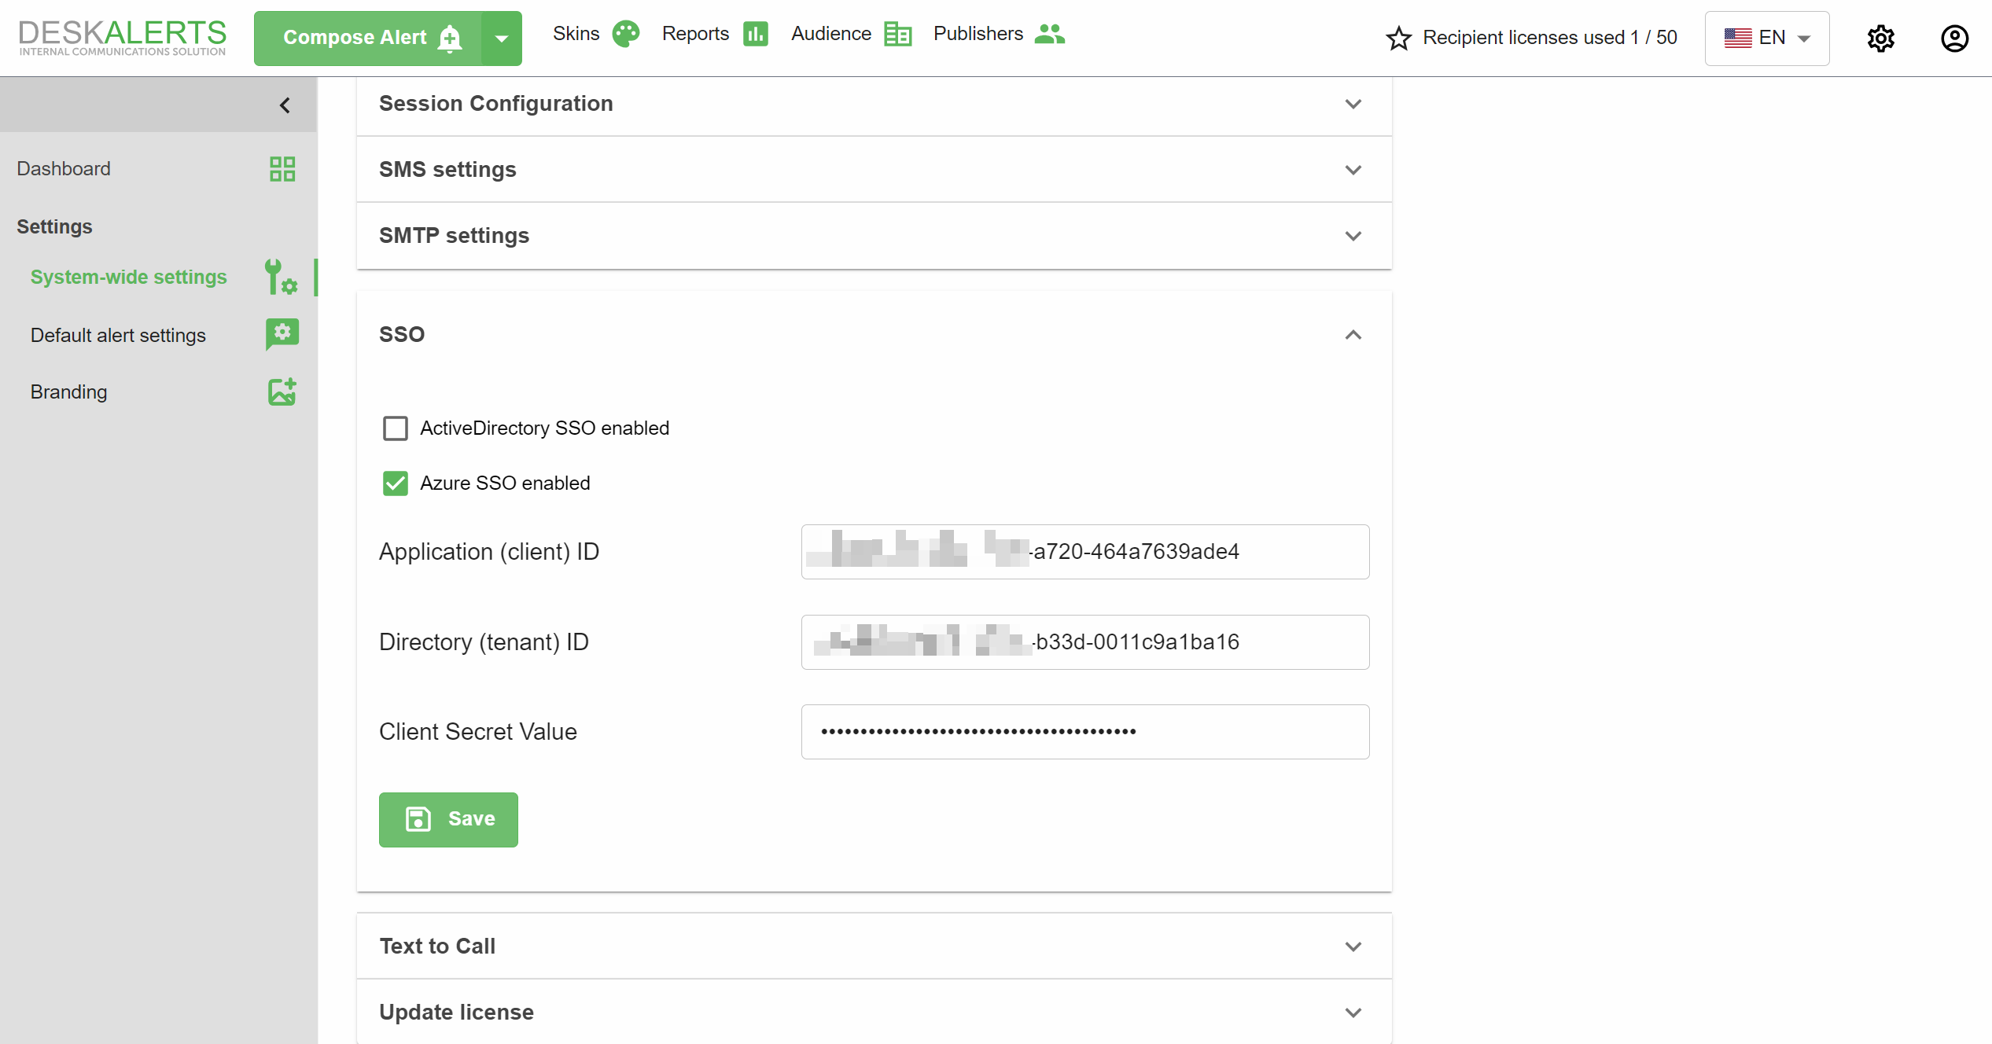Open user account profile icon

pyautogui.click(x=1954, y=39)
